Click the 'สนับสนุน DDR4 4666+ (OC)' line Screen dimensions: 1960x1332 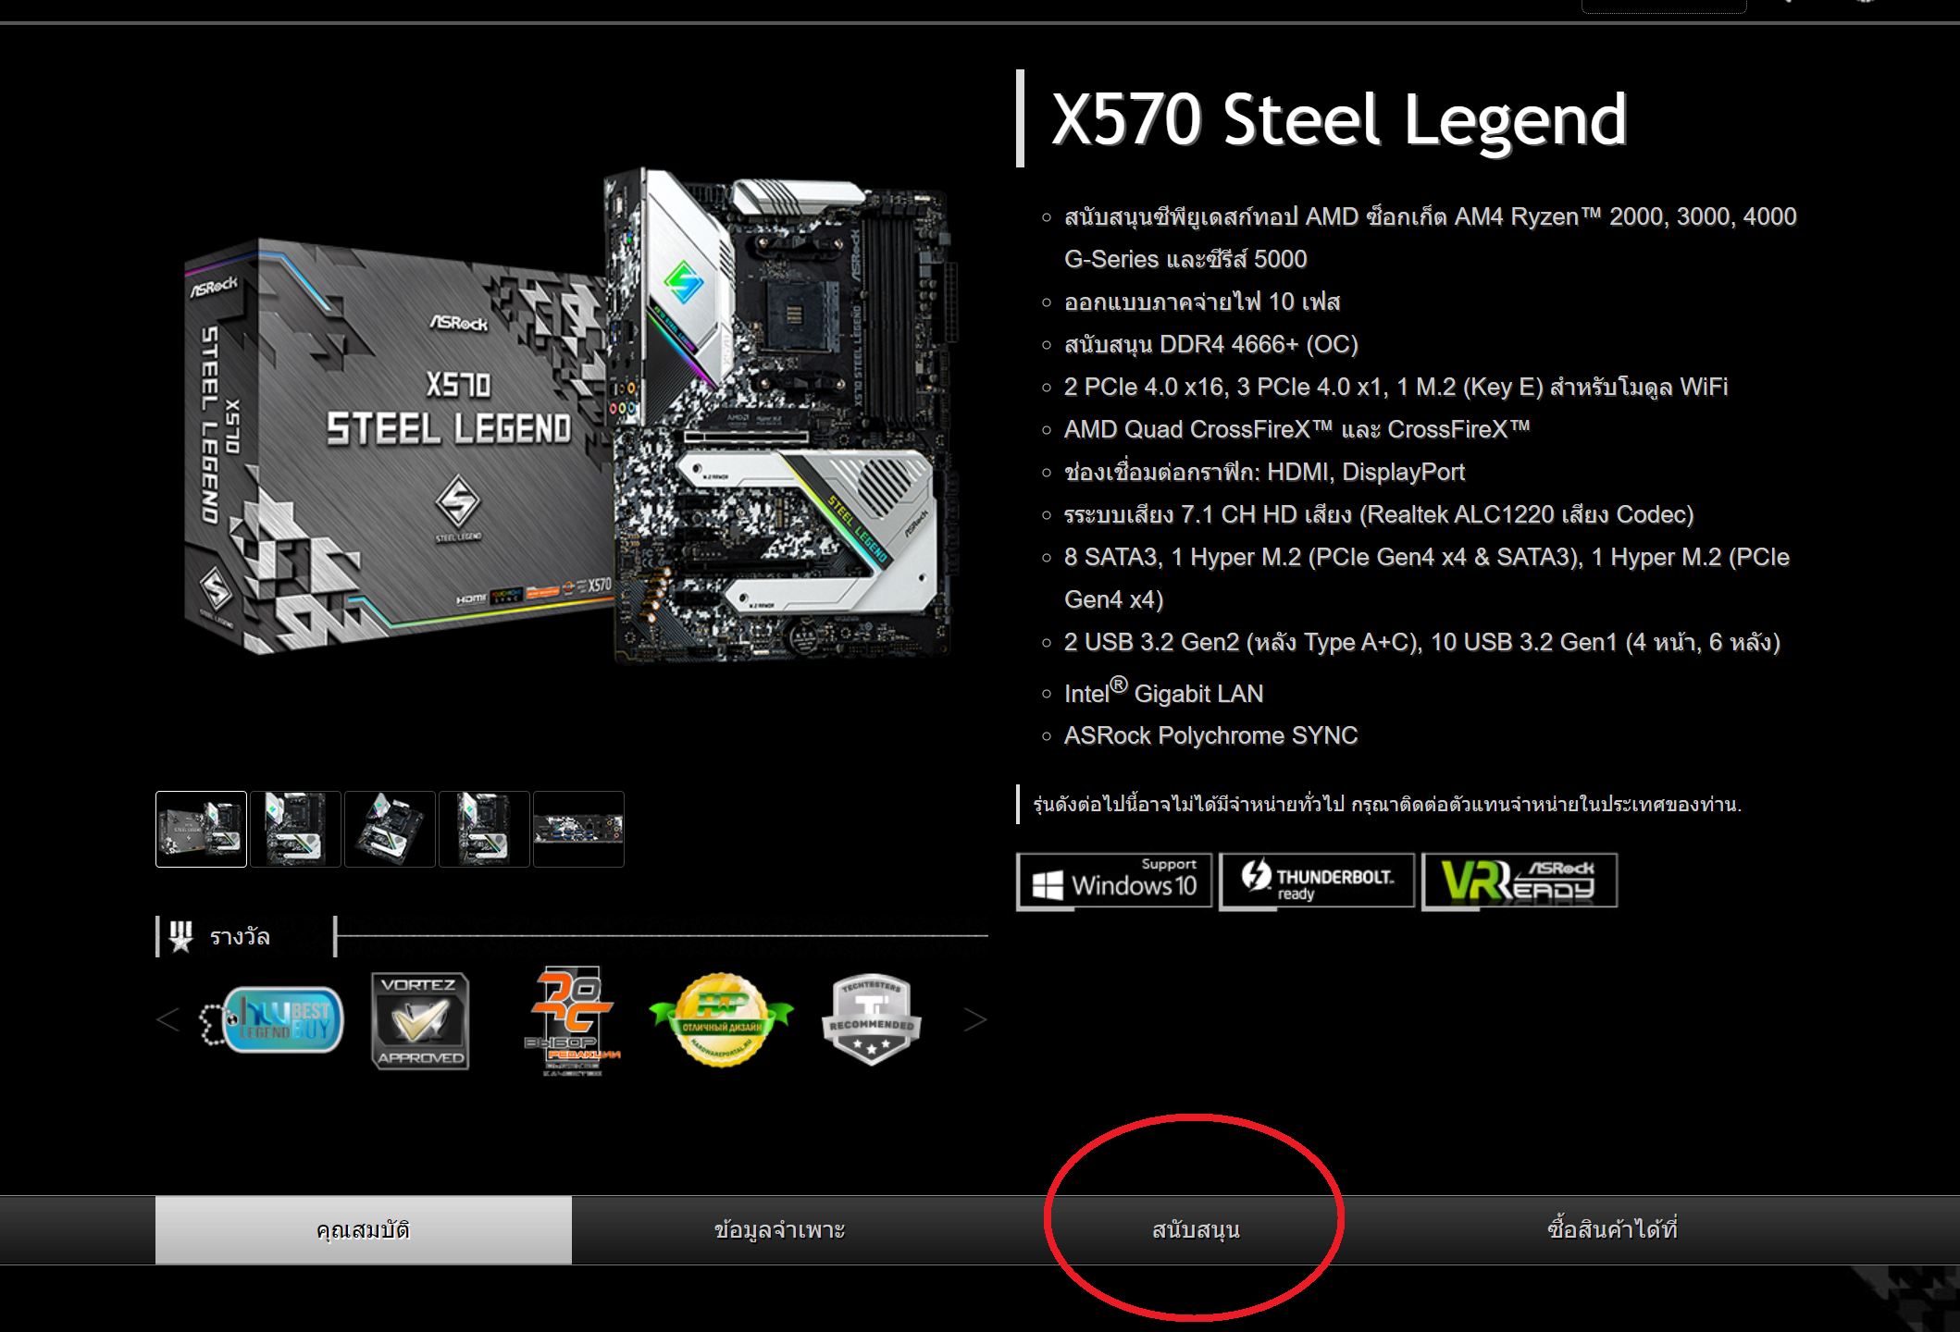coord(1211,344)
